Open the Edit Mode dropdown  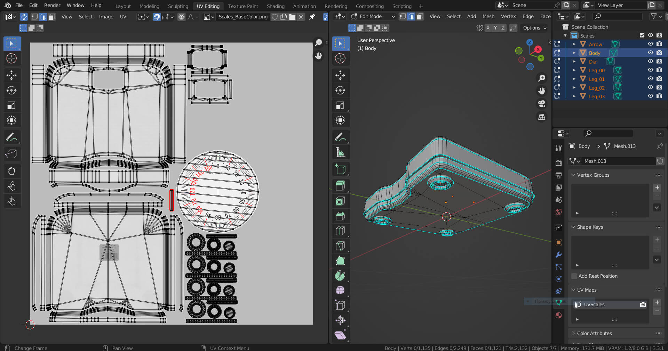click(x=373, y=16)
